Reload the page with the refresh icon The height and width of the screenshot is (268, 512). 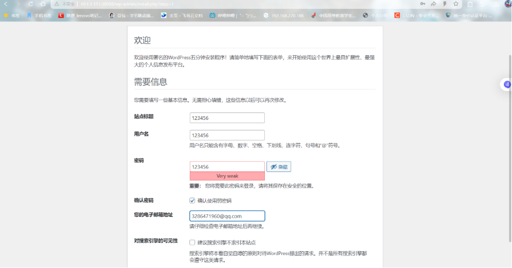pyautogui.click(x=30, y=4)
